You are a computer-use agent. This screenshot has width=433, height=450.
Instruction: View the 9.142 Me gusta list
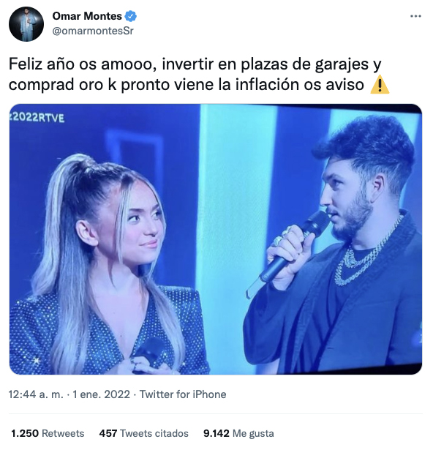coord(238,433)
